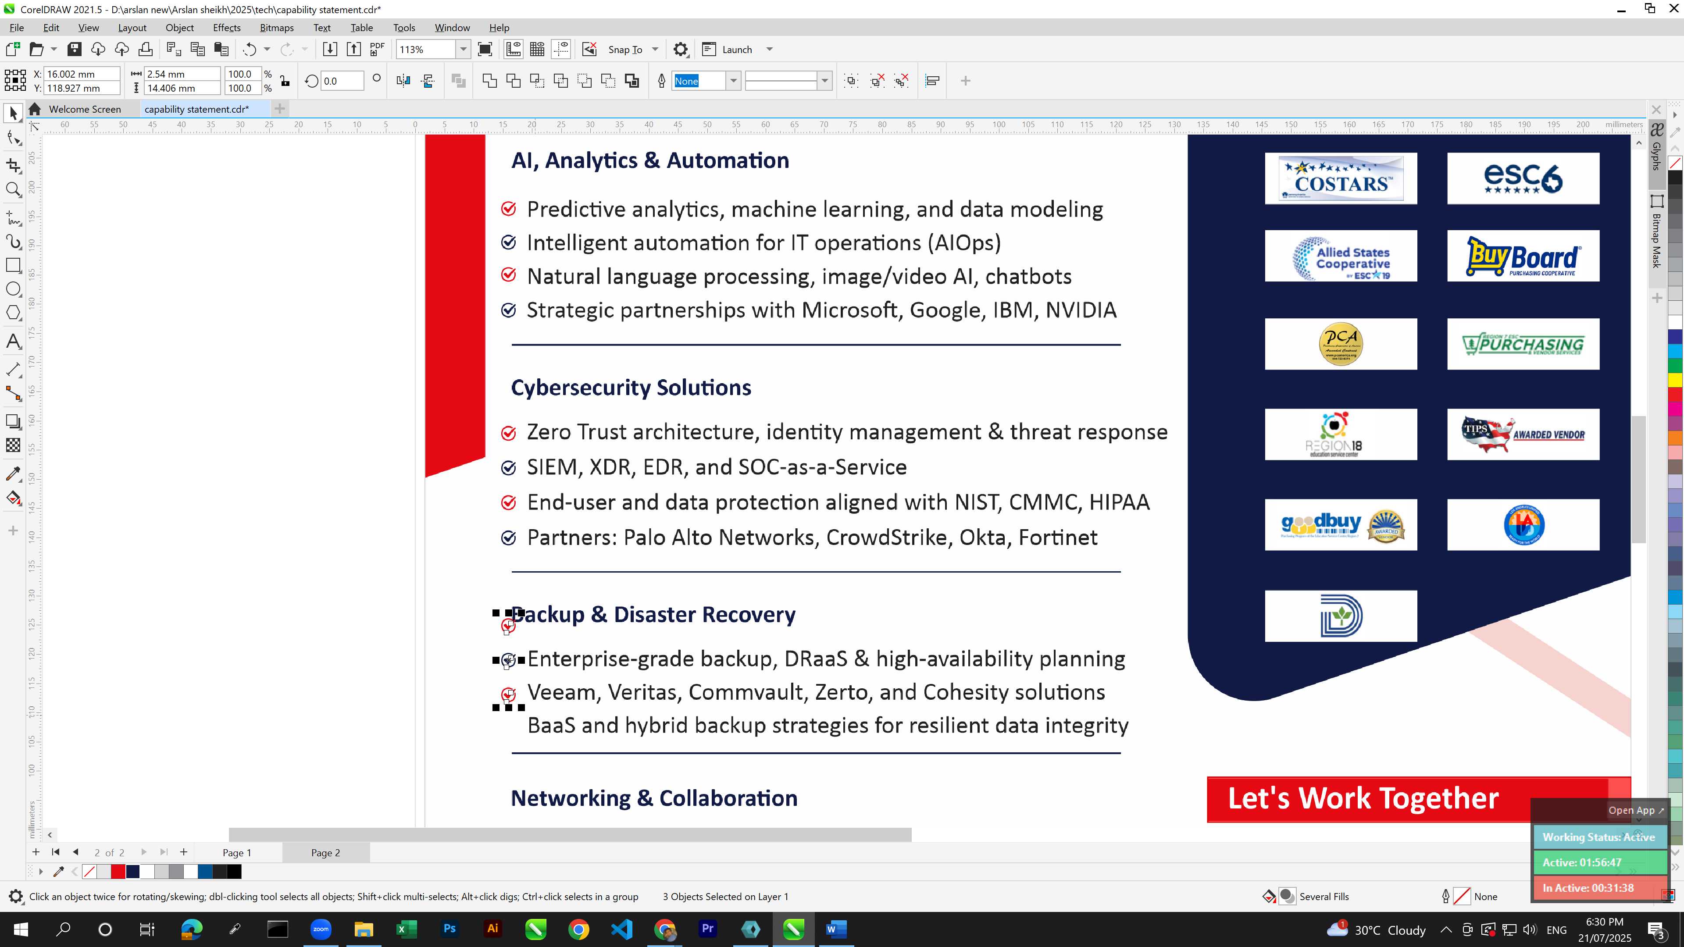Expand the document palette flyout arrow
This screenshot has width=1684, height=947.
[40, 871]
